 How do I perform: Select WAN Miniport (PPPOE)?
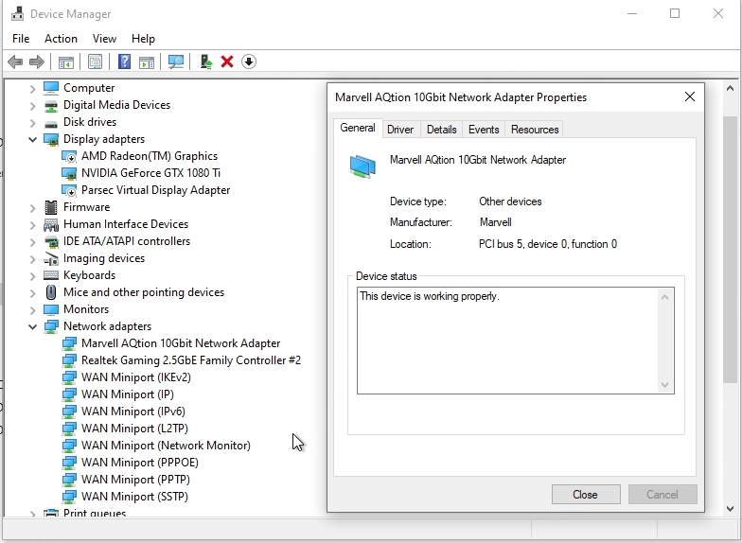(x=140, y=463)
